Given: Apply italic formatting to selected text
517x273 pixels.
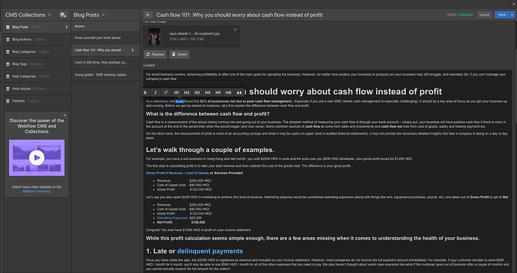Looking at the screenshot, I should (x=155, y=93).
